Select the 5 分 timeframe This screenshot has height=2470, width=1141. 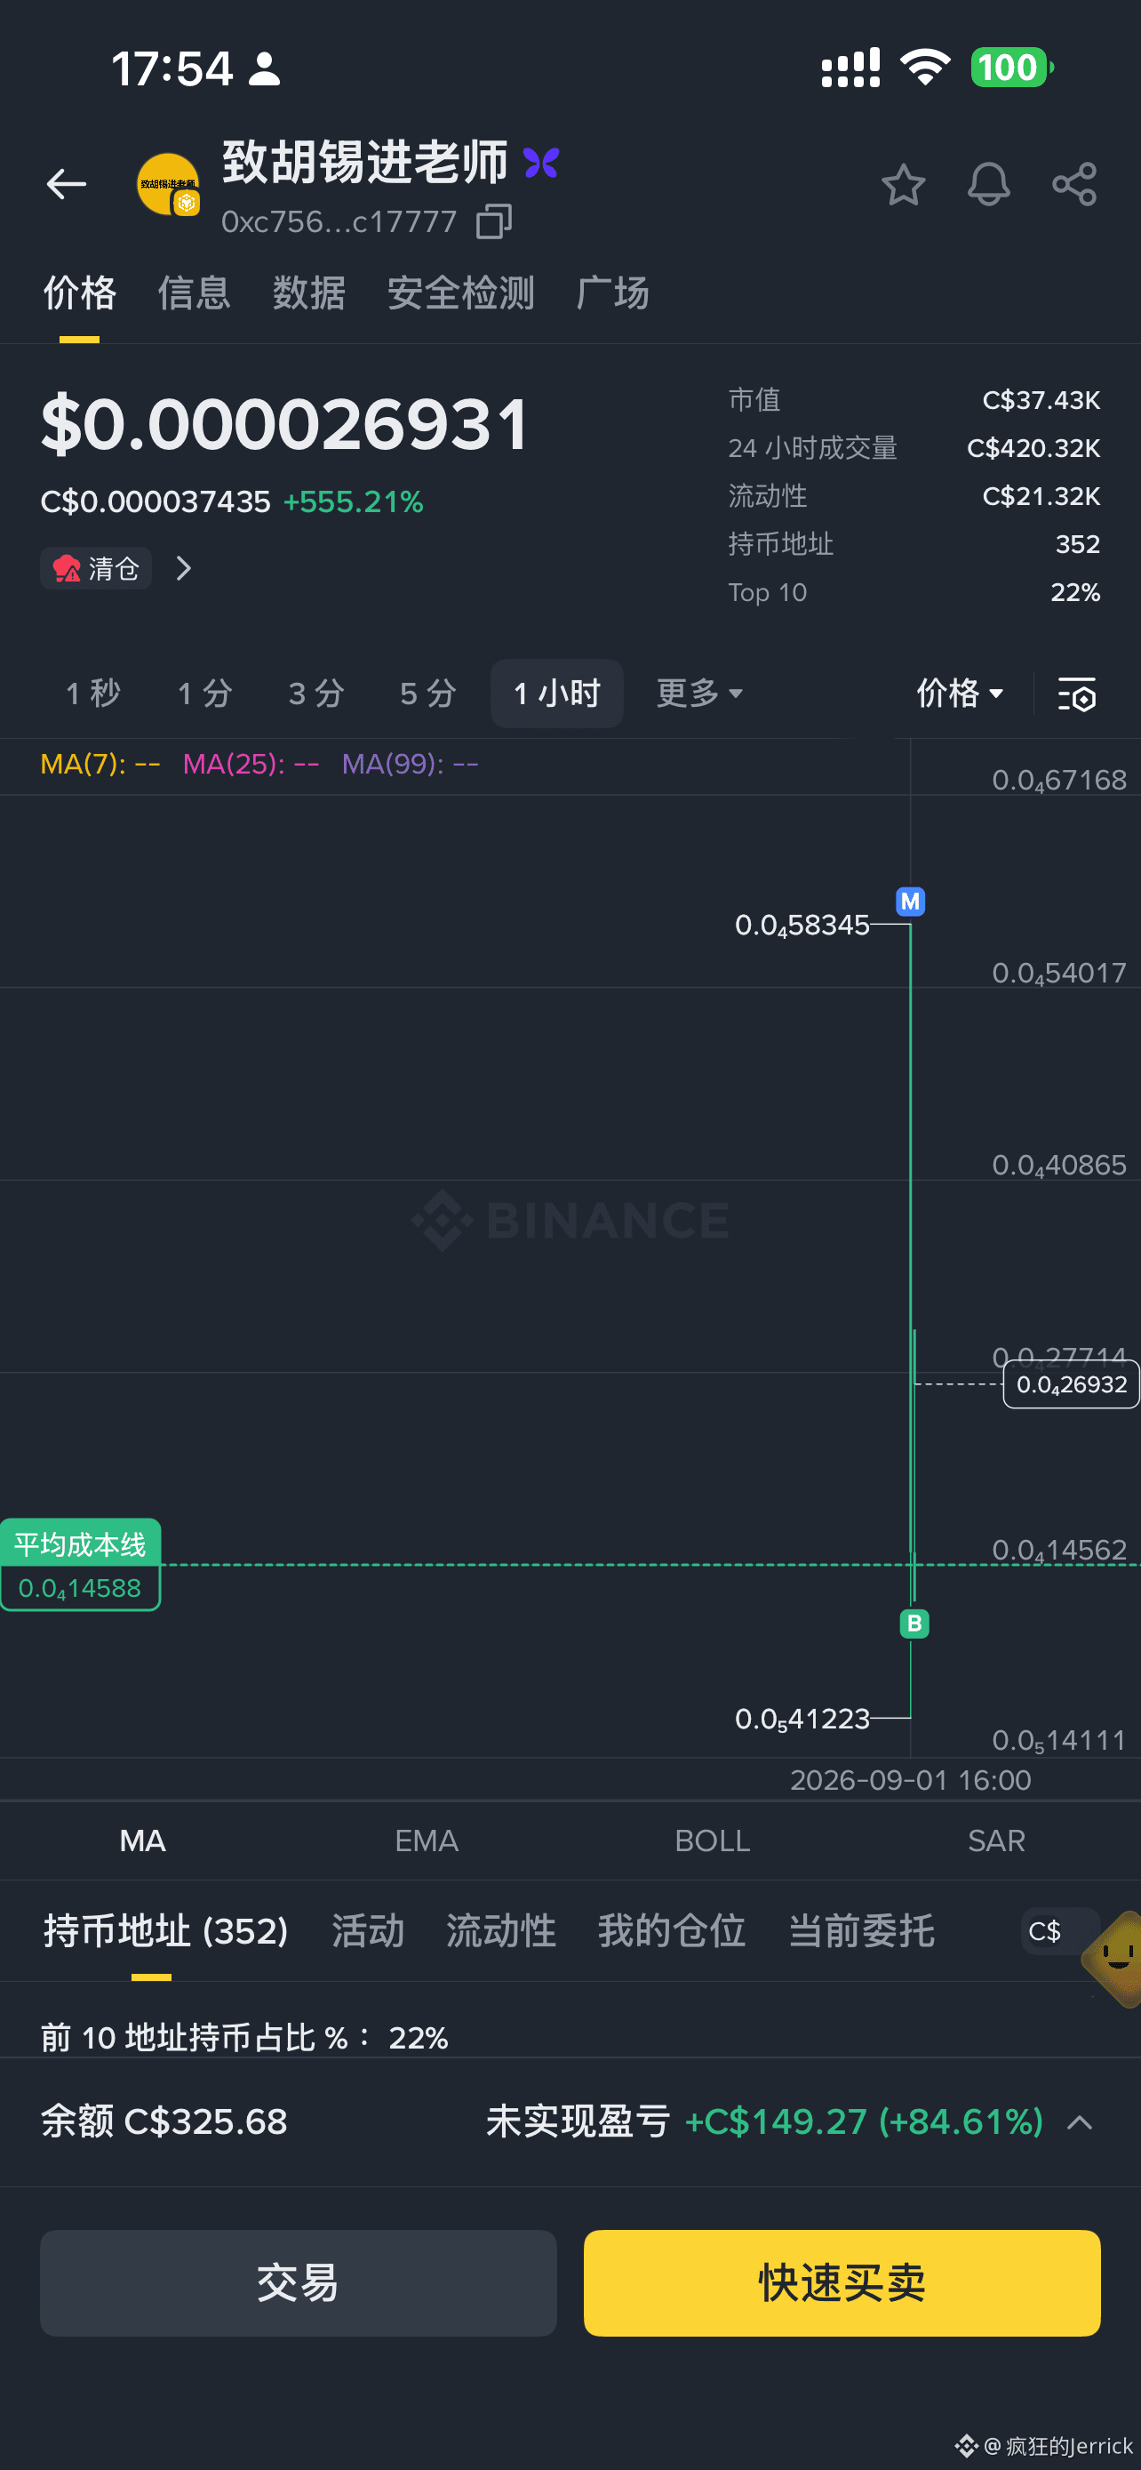coord(427,694)
